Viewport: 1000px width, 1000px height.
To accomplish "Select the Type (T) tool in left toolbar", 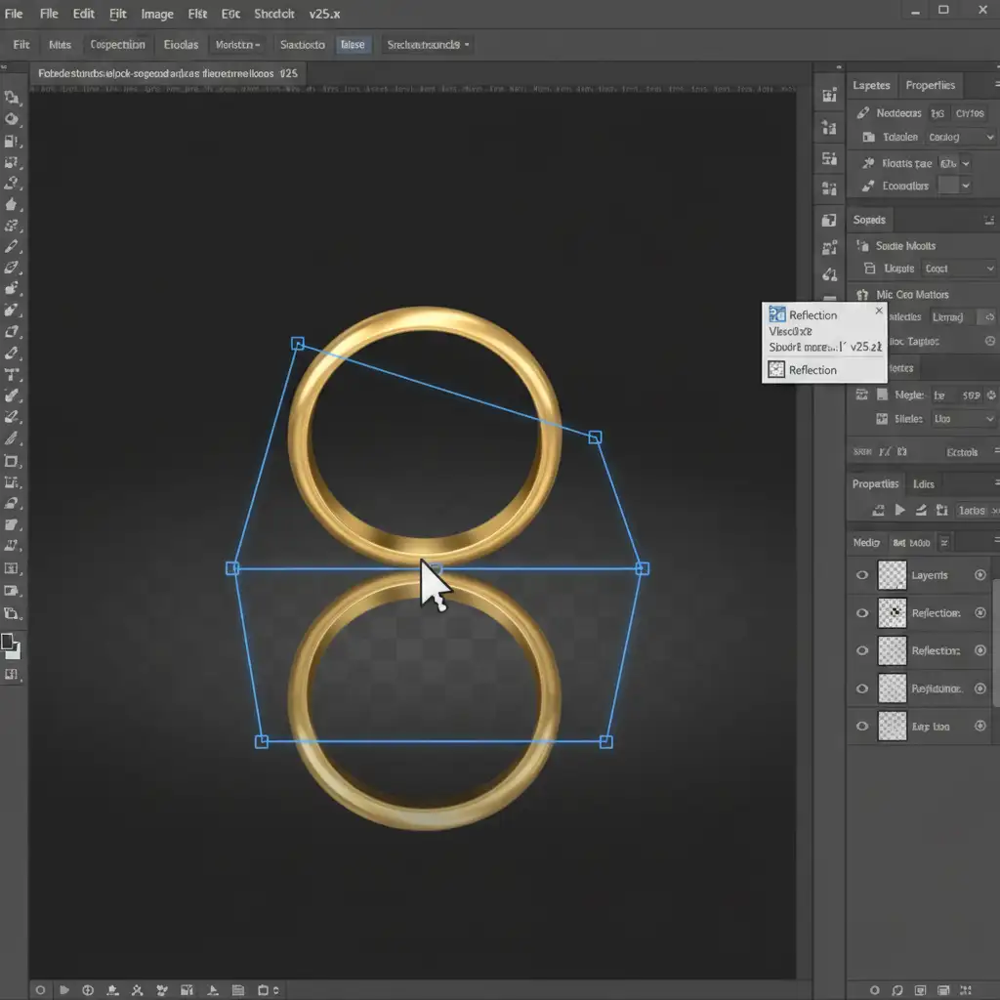I will [12, 375].
